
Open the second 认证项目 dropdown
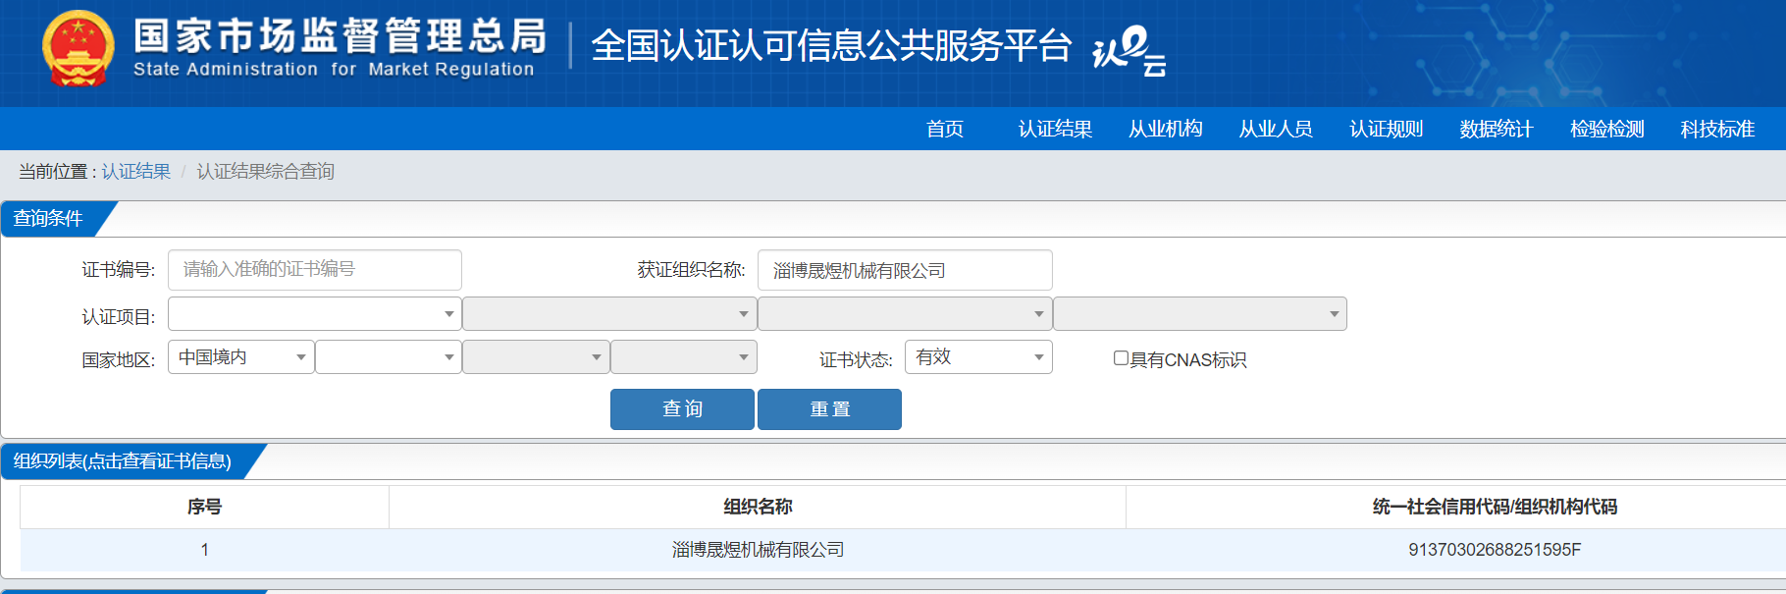[609, 314]
